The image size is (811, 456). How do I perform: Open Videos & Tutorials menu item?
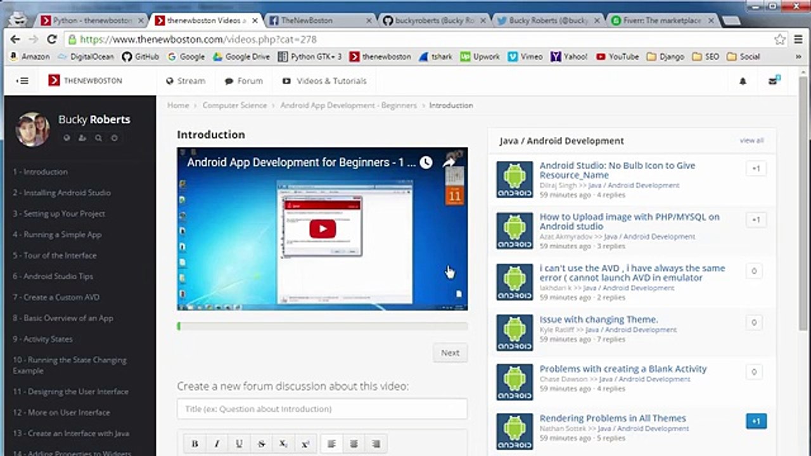click(324, 81)
